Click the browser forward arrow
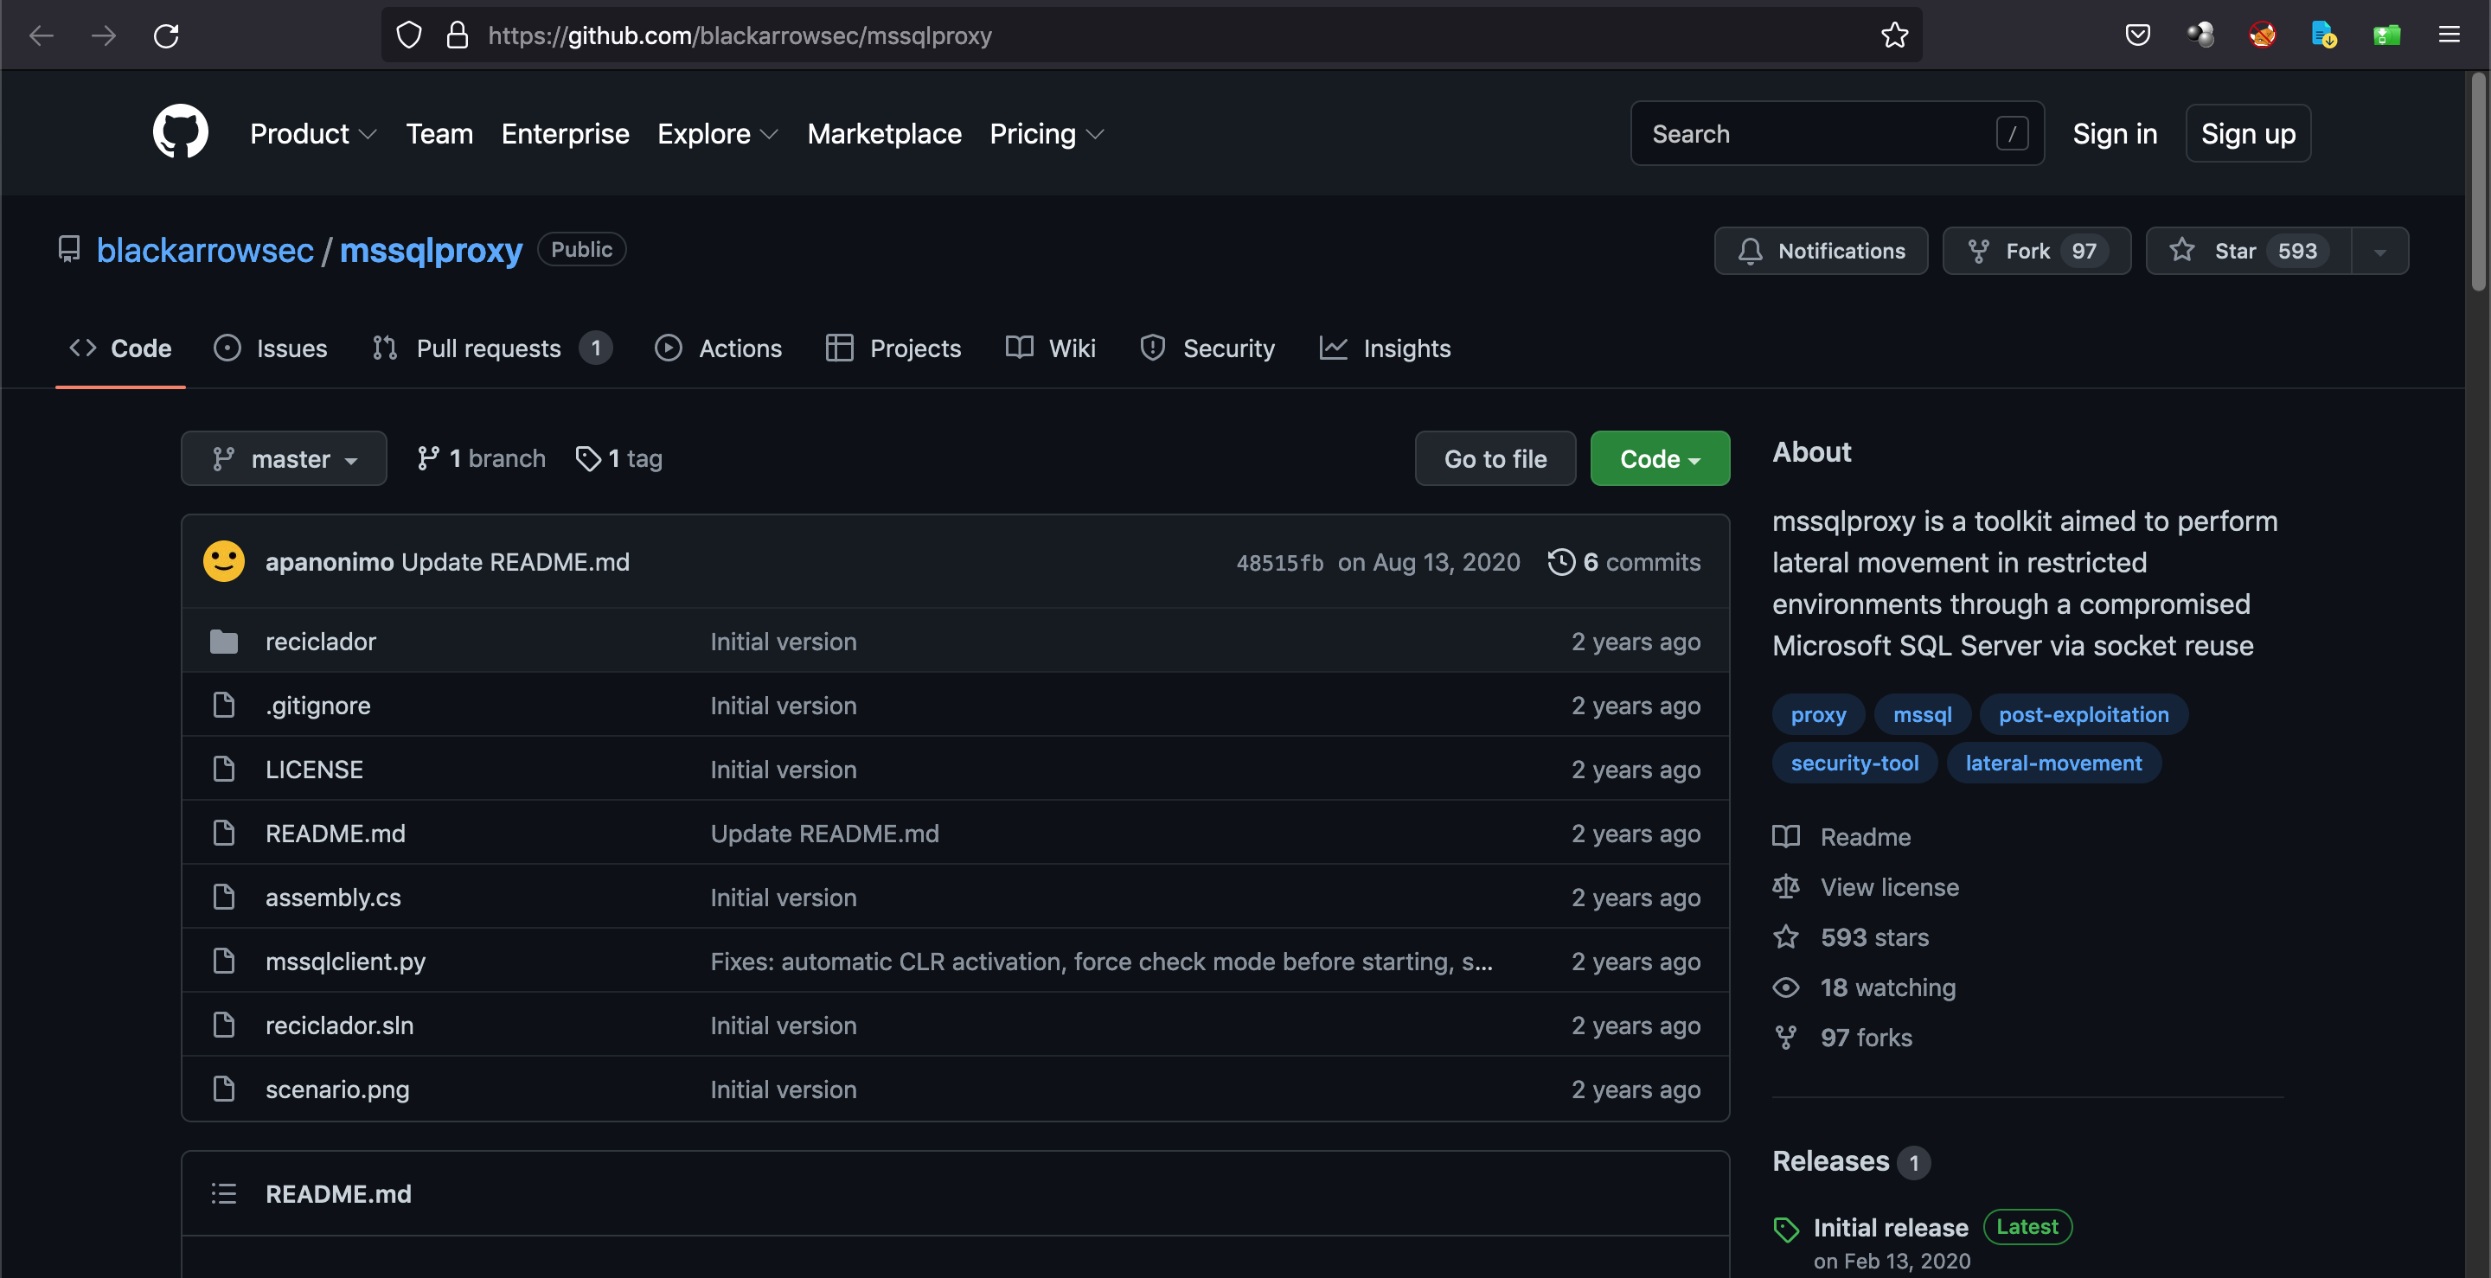The width and height of the screenshot is (2491, 1278). pyautogui.click(x=104, y=35)
